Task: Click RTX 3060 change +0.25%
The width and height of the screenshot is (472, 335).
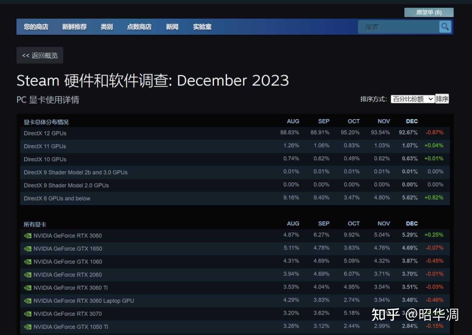Action: click(434, 235)
